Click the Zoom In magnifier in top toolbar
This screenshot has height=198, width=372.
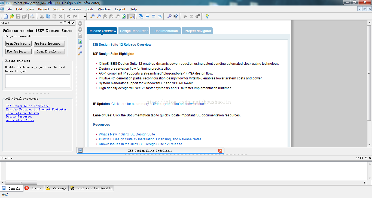pos(92,16)
